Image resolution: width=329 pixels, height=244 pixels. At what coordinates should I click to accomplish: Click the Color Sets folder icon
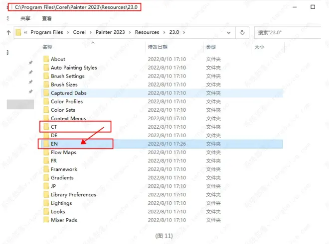point(46,110)
